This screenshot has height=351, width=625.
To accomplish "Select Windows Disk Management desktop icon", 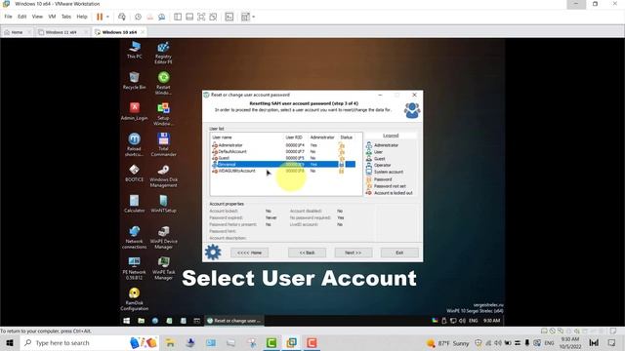I will pos(163,175).
